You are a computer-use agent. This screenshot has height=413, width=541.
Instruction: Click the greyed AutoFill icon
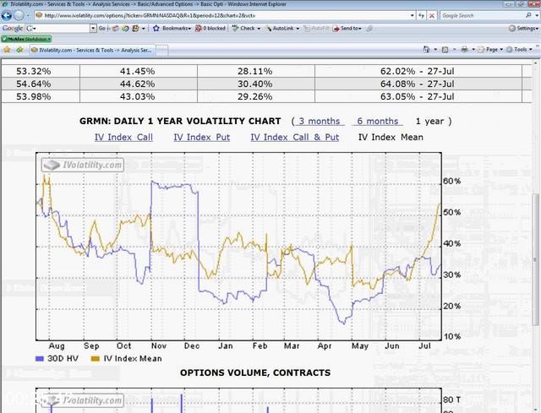pos(306,28)
